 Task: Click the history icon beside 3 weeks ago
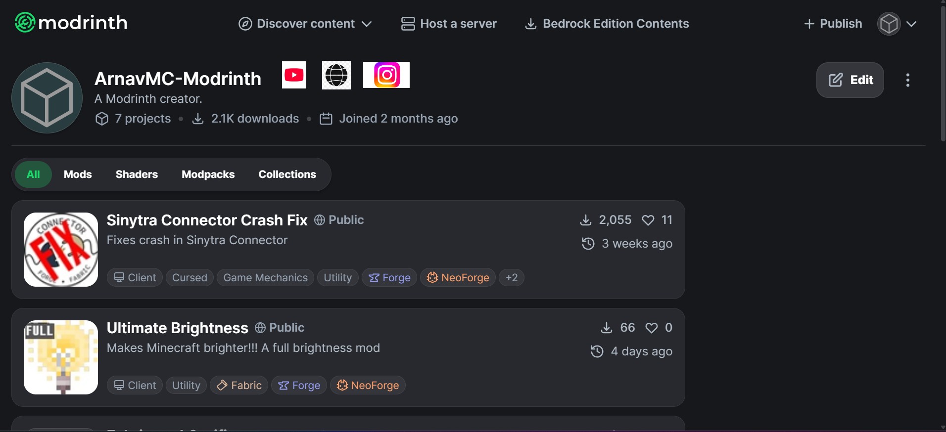click(x=588, y=244)
